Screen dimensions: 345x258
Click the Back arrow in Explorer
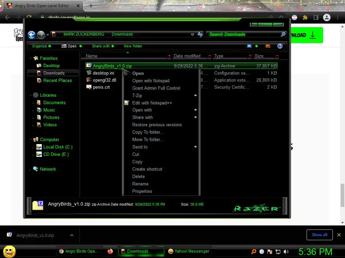pos(31,35)
